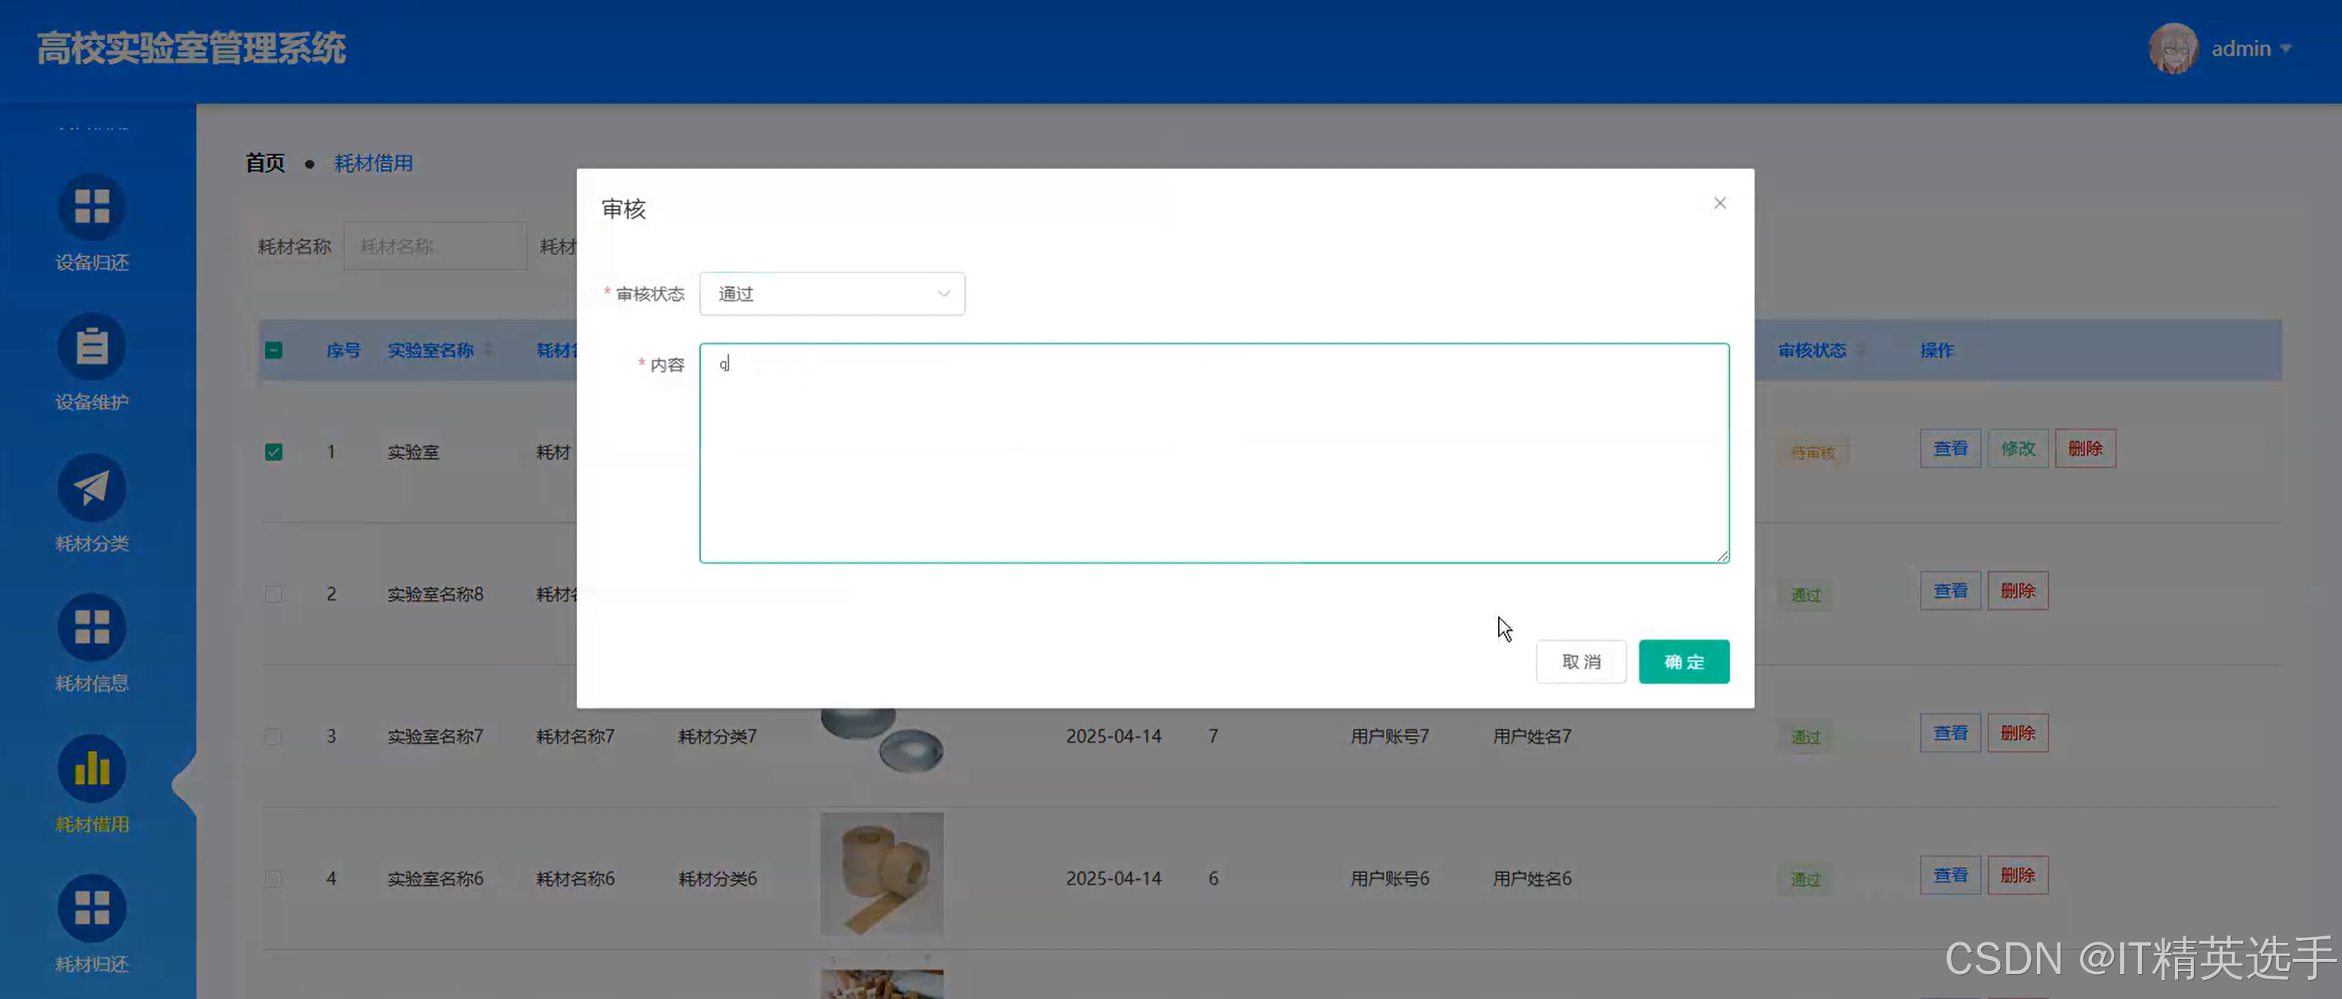2342x999 pixels.
Task: Close the 审核 dialog with X
Action: [x=1719, y=203]
